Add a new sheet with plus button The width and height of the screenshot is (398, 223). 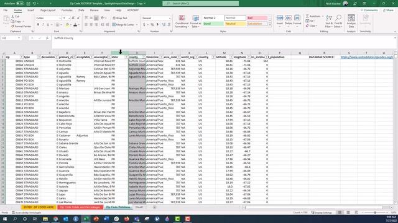pos(154,208)
